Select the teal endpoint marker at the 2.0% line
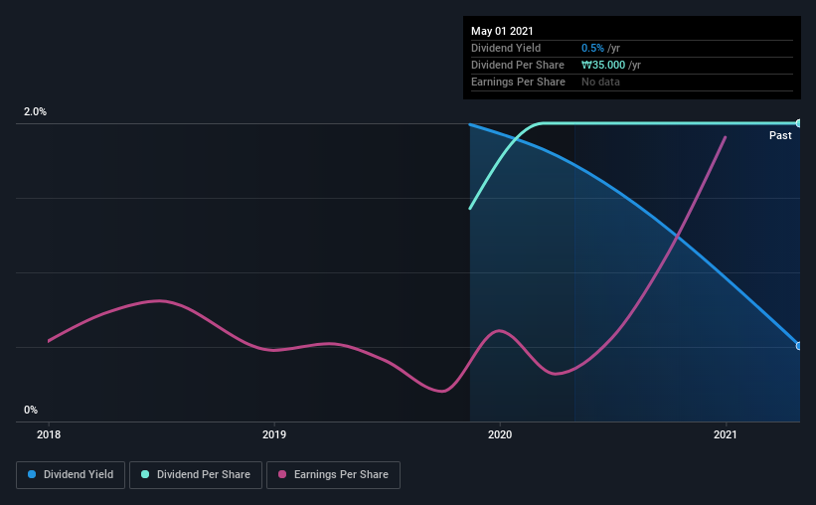This screenshot has height=505, width=816. point(798,123)
